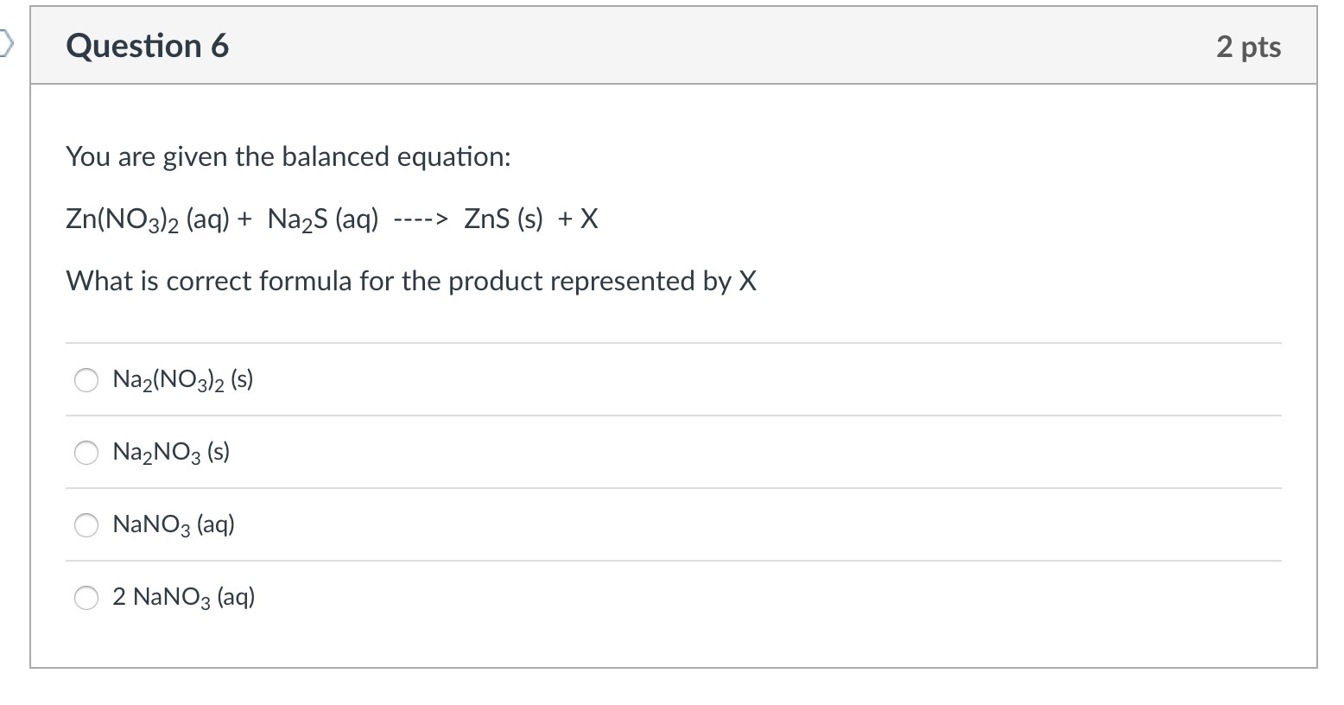This screenshot has height=705, width=1344.
Task: Click the ZnS (s) product in equation
Action: tap(504, 219)
